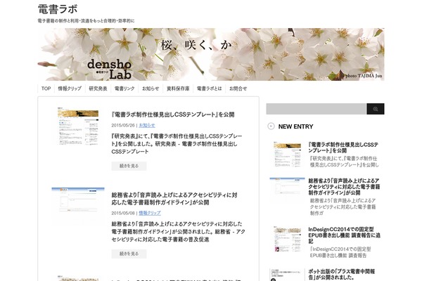Viewport: 422px width, 281px height.
Task: Open sidebar entry 総務省より音声読み上げ title
Action: [344, 187]
